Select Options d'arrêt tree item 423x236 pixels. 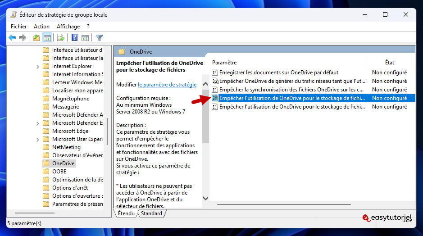coord(70,188)
